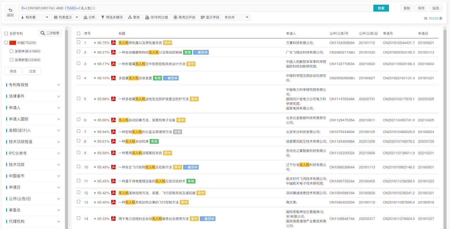Open patent title 一种无人机自动机库
This screenshot has height=229, width=450.
coord(133,141)
